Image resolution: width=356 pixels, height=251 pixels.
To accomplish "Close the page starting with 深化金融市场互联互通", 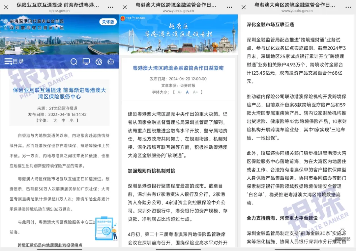I will coord(244,7).
